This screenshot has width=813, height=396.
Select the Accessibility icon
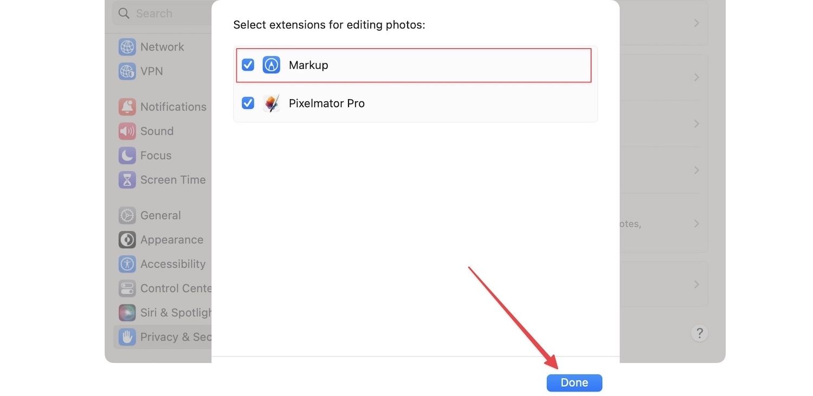point(127,264)
